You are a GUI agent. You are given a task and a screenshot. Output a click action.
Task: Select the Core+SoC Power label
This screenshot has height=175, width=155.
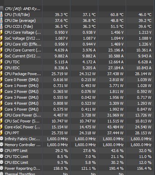22,127
